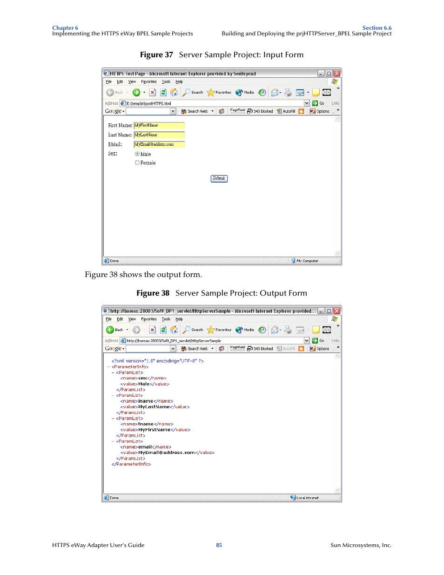This screenshot has width=444, height=575.
Task: Open address bar dropdown in HTTPS Test Page window
Action: (x=307, y=103)
